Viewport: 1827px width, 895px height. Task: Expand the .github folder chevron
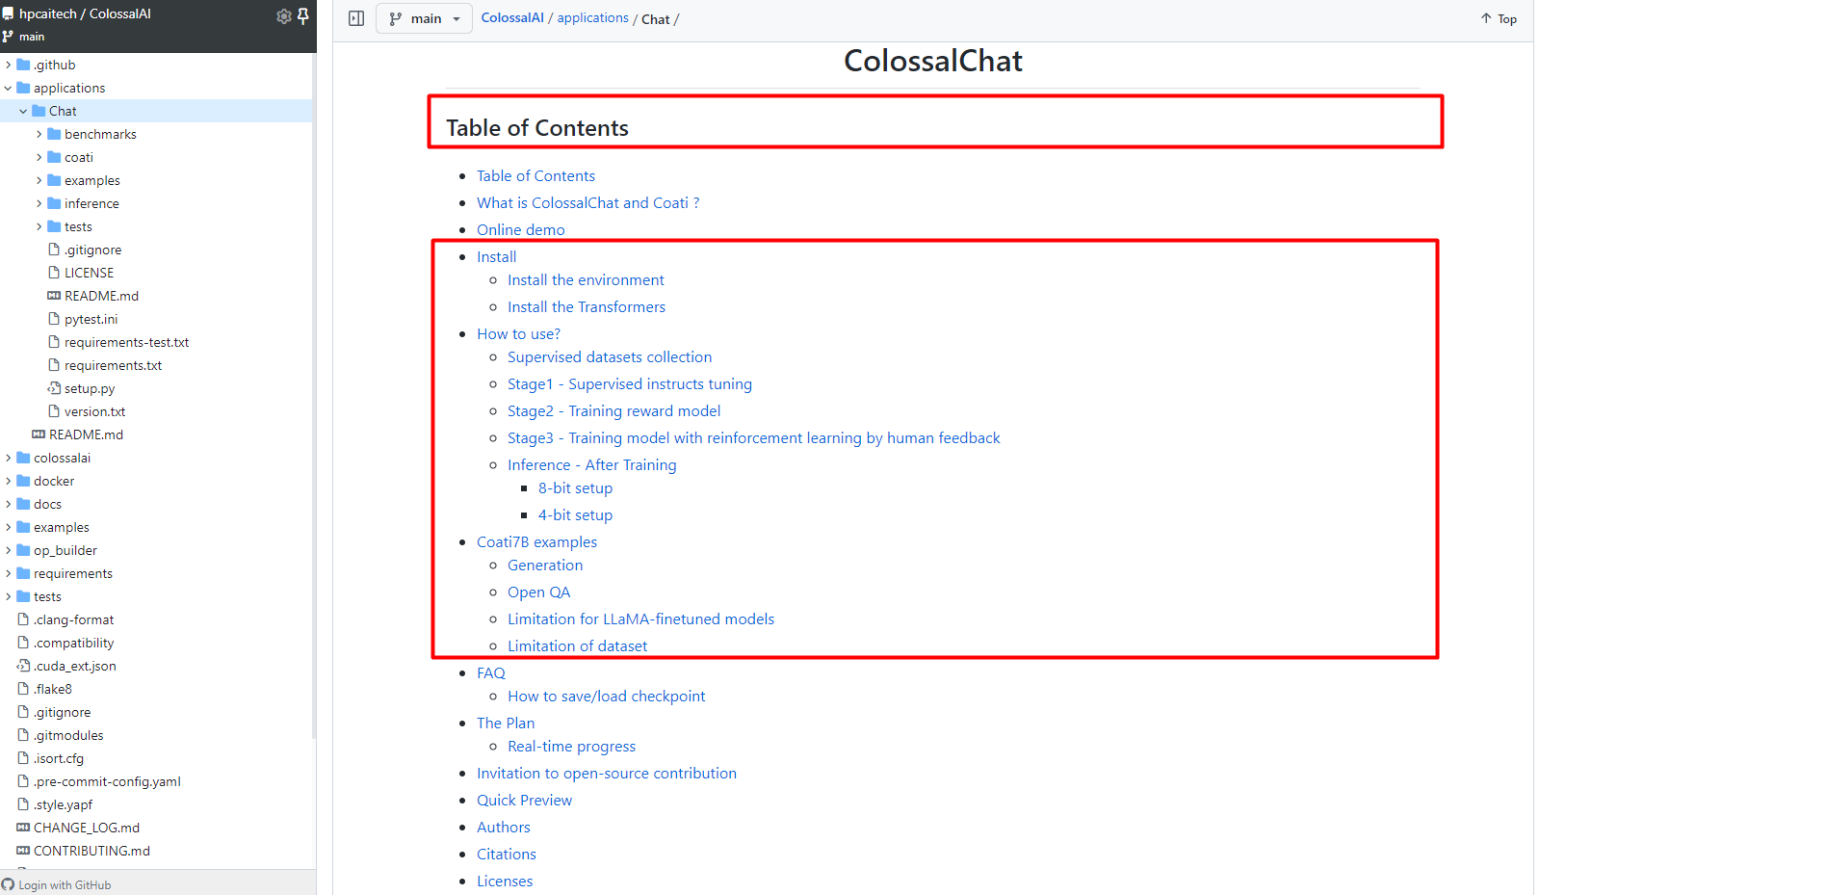8,65
